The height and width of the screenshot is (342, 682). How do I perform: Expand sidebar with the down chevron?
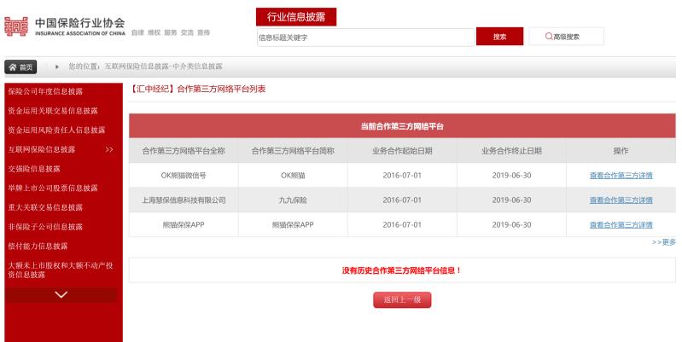tap(61, 294)
